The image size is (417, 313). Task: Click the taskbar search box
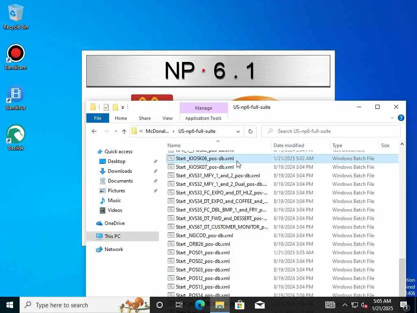click(x=85, y=305)
